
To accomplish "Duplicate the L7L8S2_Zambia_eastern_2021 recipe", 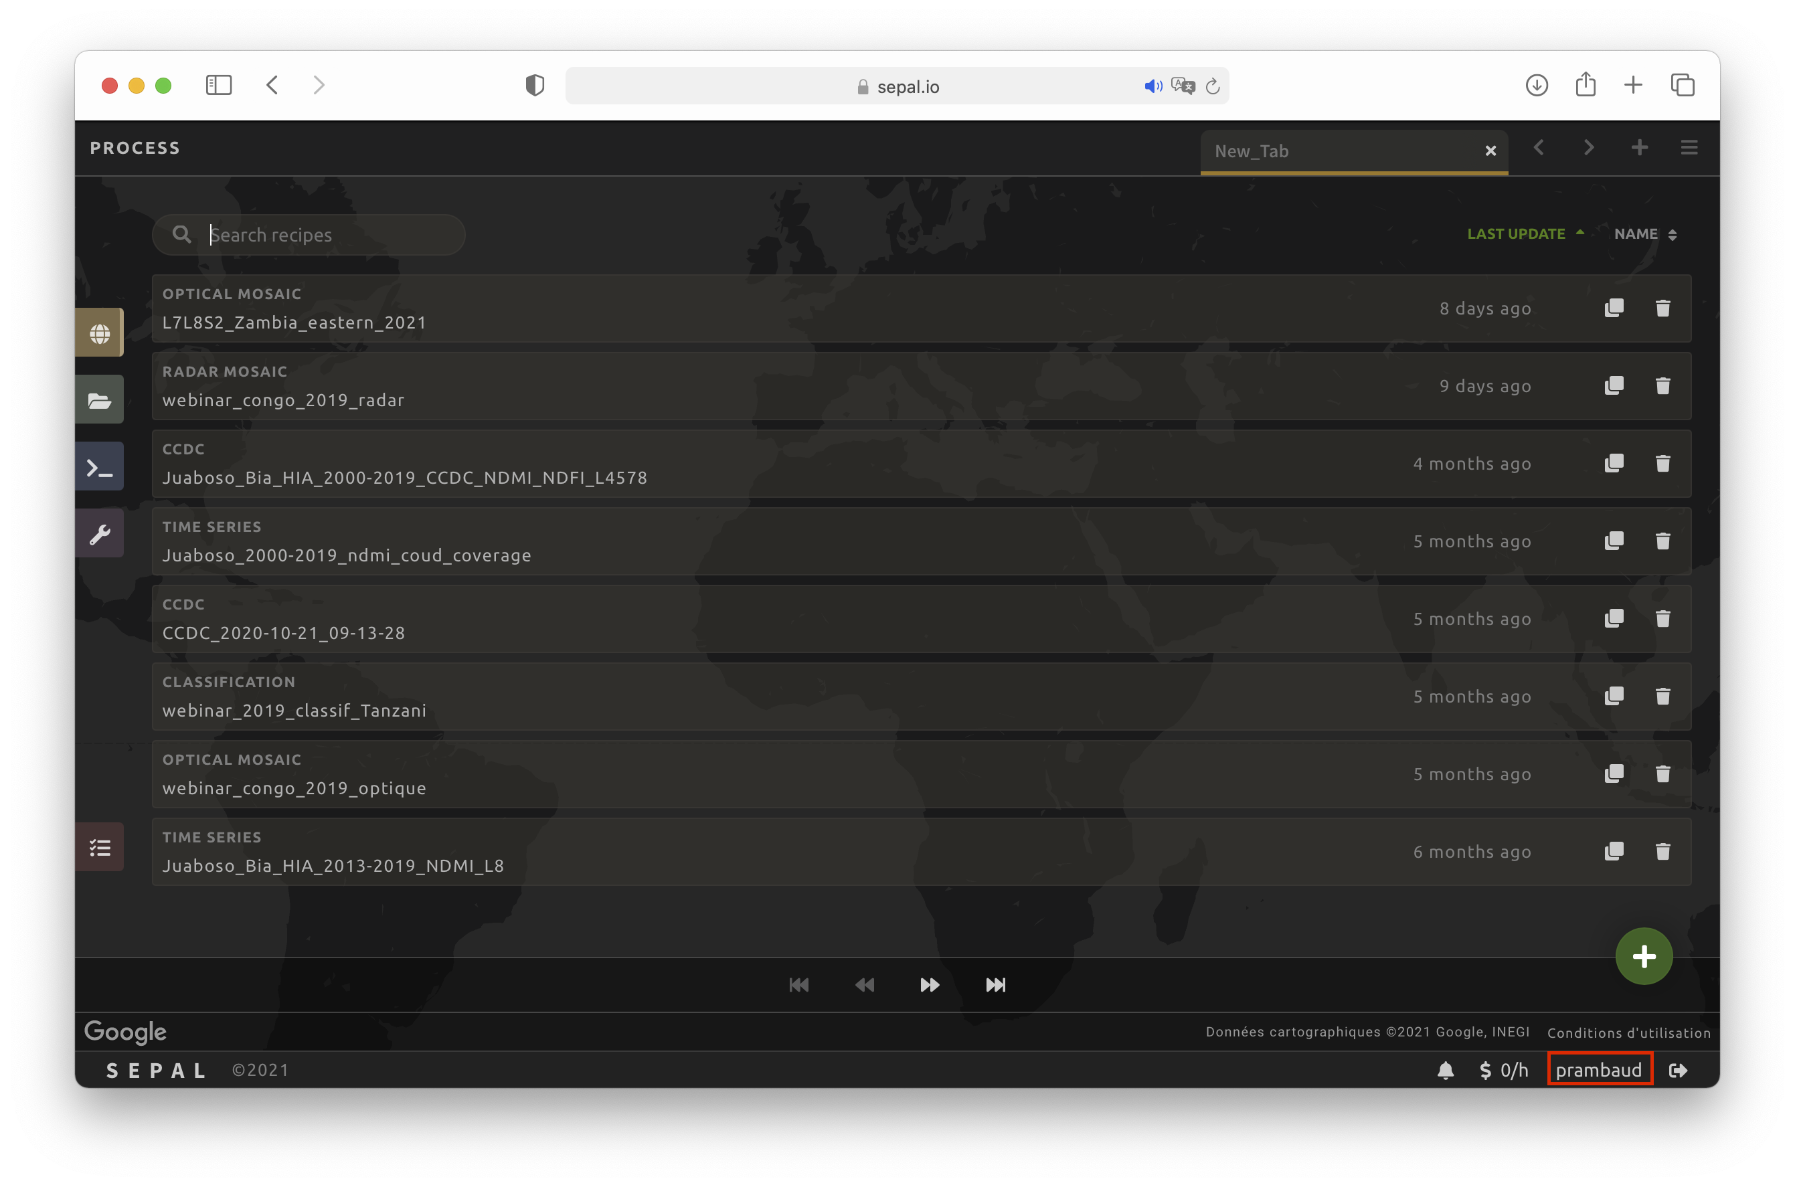I will 1614,308.
